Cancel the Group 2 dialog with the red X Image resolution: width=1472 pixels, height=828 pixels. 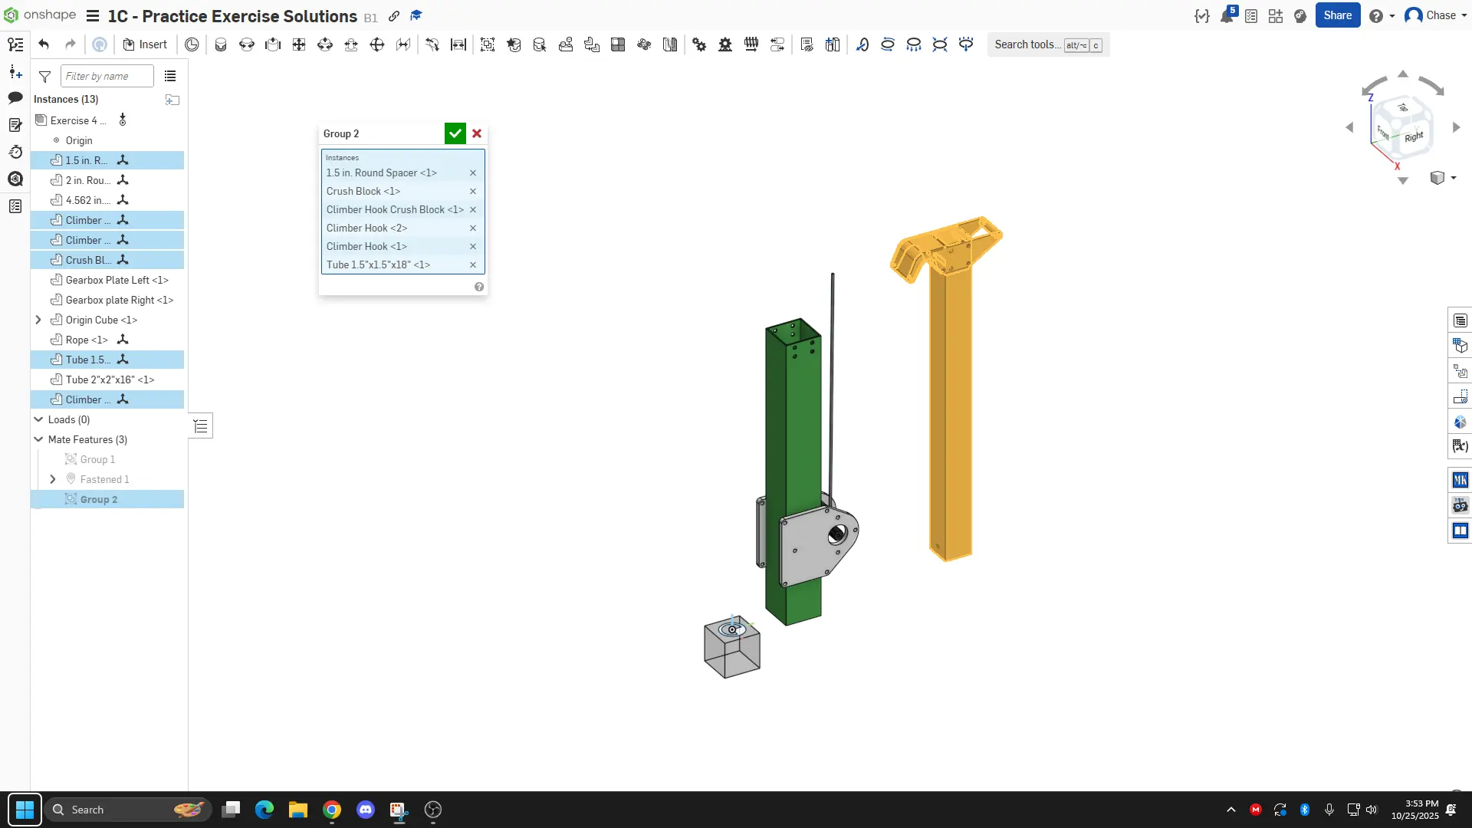click(477, 133)
